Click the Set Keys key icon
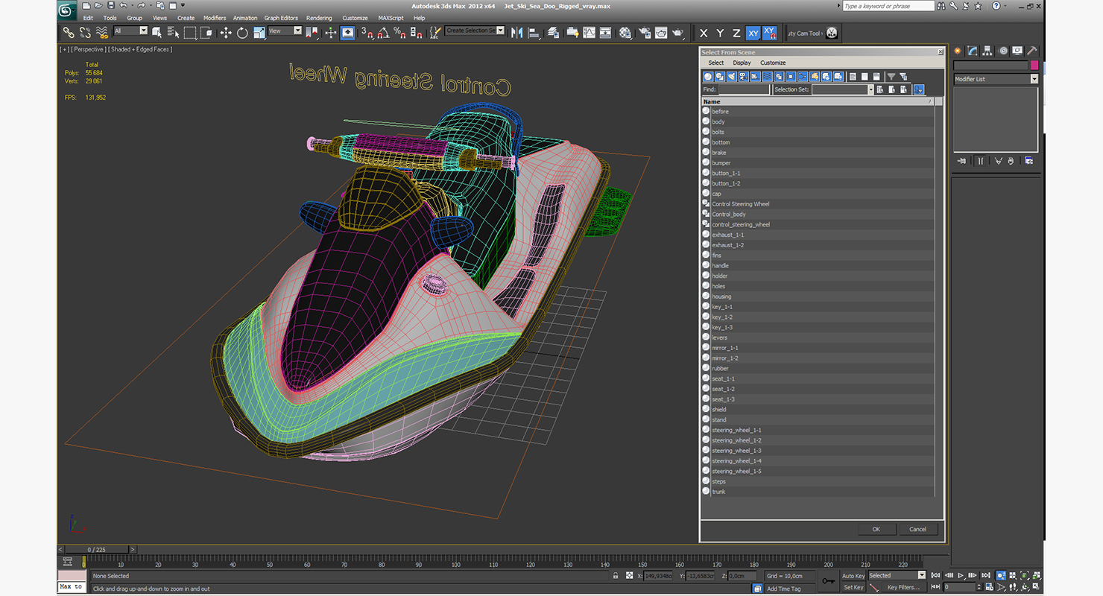Viewport: 1103px width, 596px height. pyautogui.click(x=829, y=581)
